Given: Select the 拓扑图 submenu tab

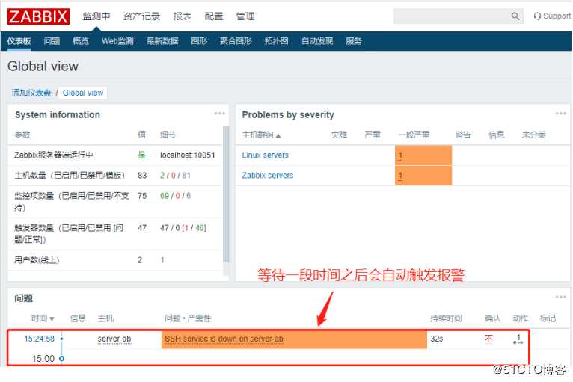Looking at the screenshot, I should [277, 41].
